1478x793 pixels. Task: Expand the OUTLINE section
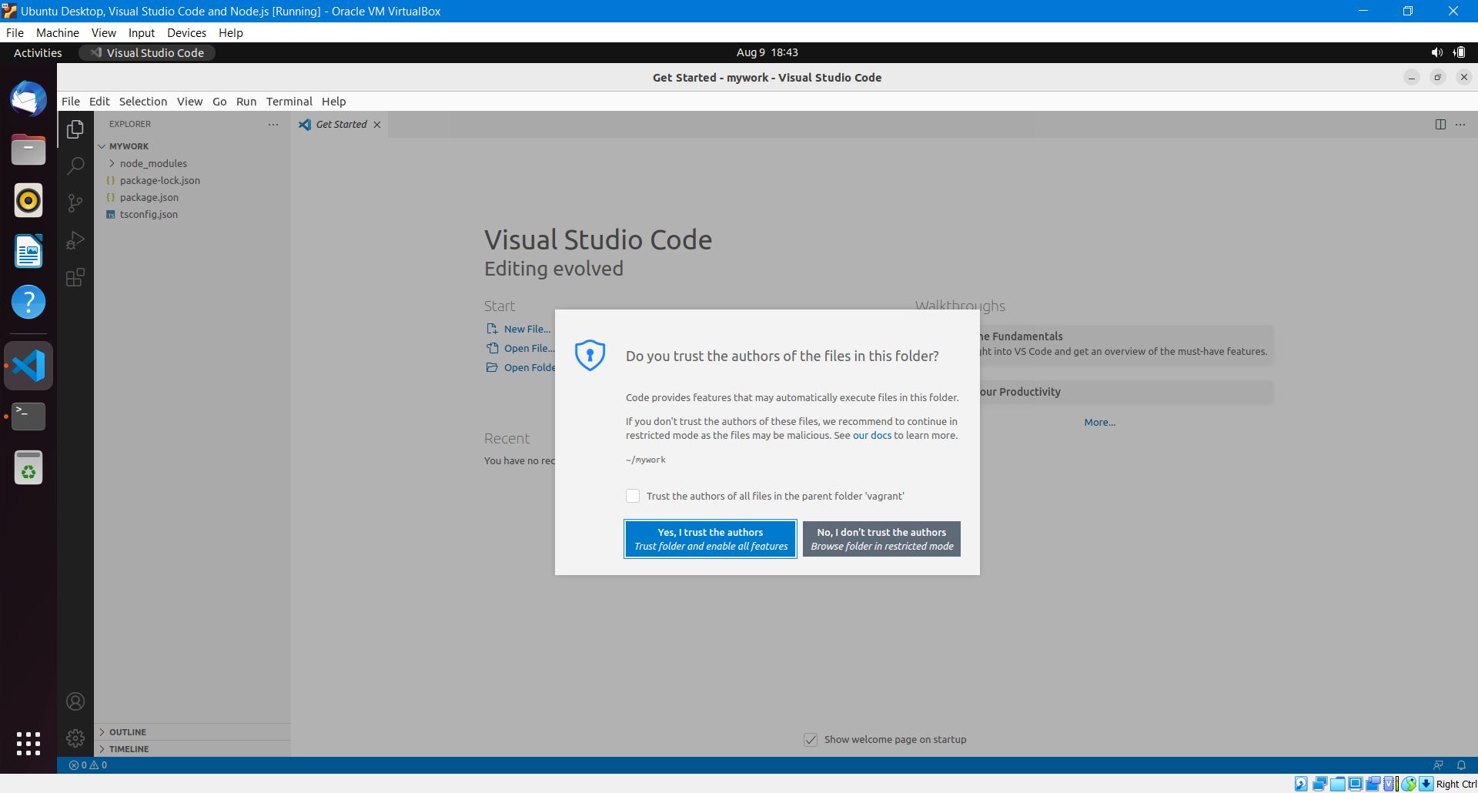coord(127,732)
